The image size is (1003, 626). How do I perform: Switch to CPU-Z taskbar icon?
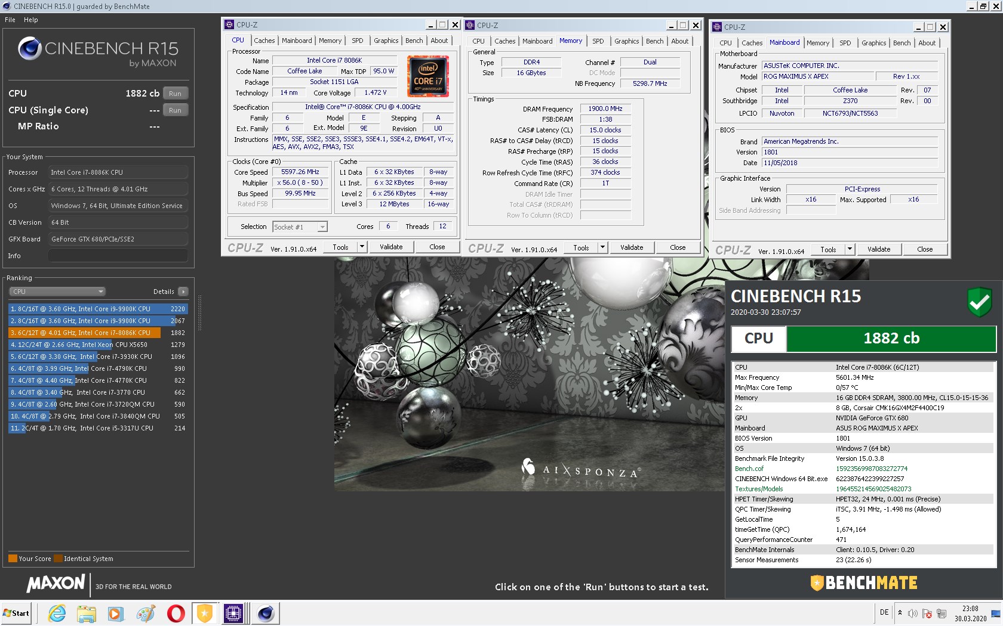click(233, 613)
